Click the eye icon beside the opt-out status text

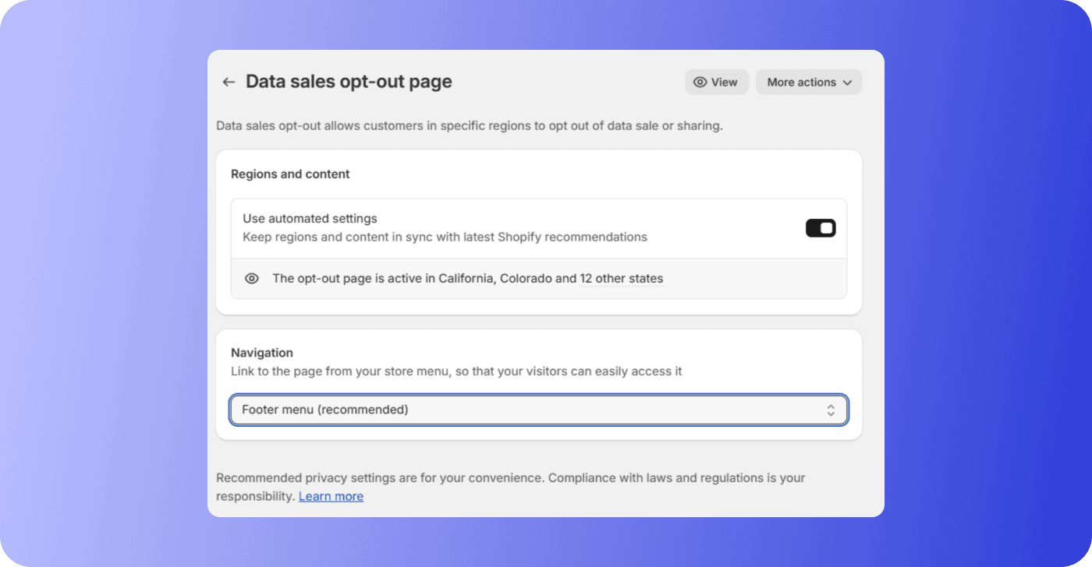click(251, 278)
